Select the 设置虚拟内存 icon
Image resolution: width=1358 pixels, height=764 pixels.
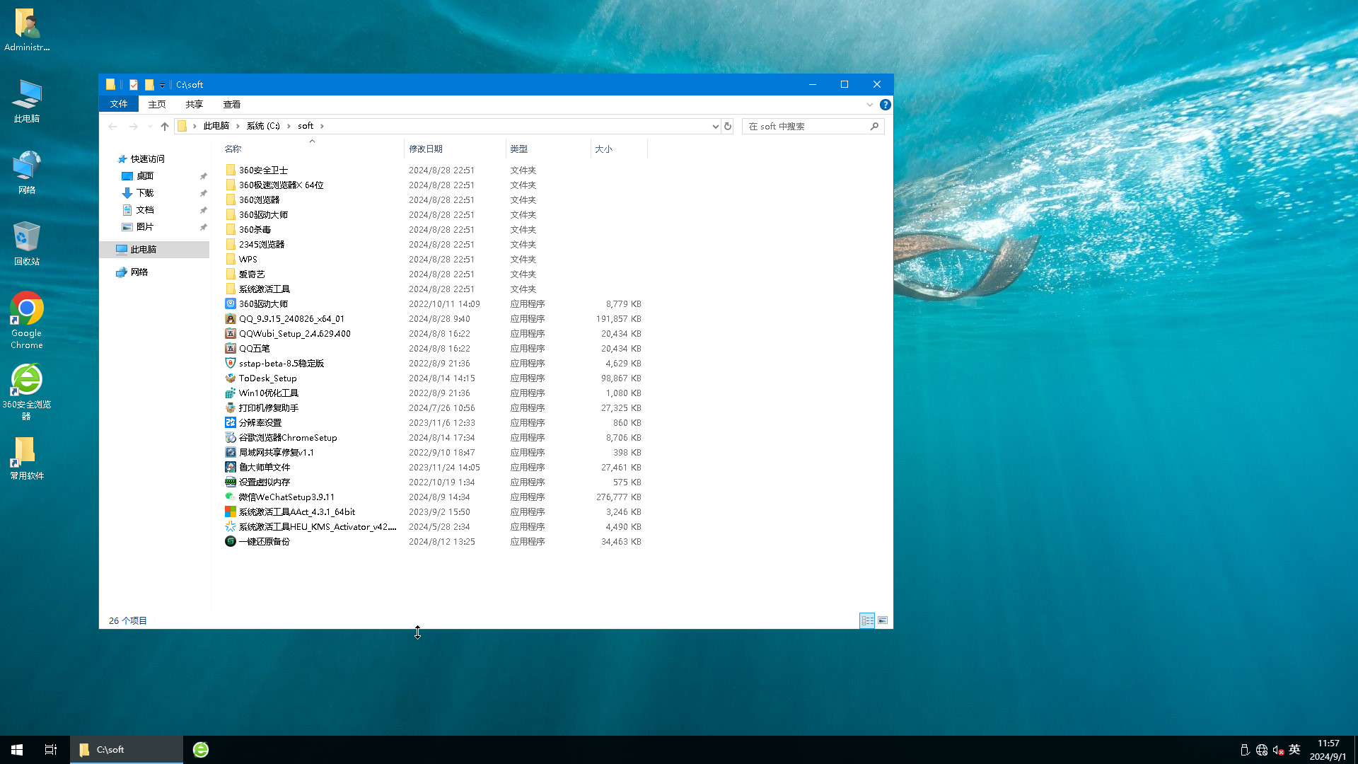pos(231,482)
